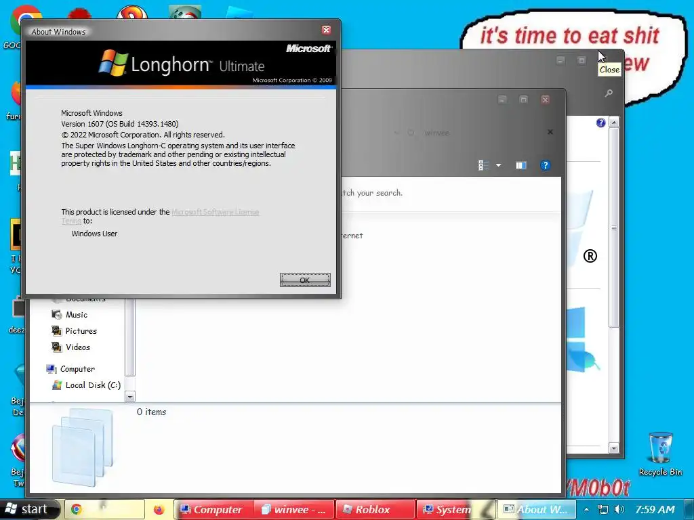The height and width of the screenshot is (520, 694).
Task: Select Pictures in navigation pane
Action: 81,330
